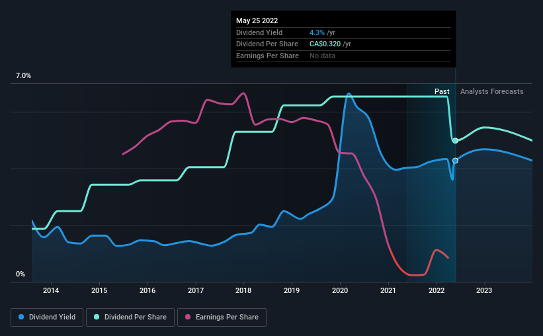Viewport: 543px width, 336px height.
Task: Click the blue dividend yield marker on May 2022
Action: tap(455, 161)
